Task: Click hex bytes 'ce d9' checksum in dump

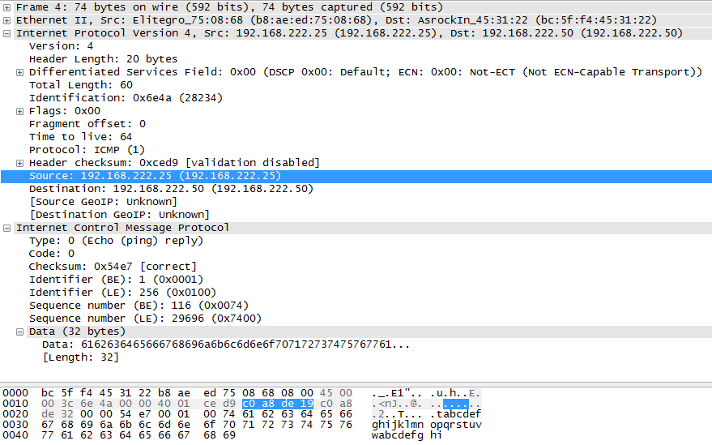Action: pyautogui.click(x=220, y=404)
